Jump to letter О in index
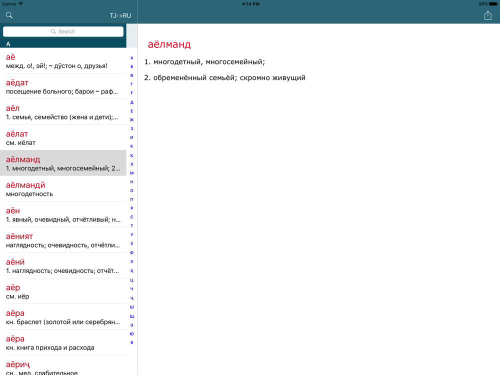The width and height of the screenshot is (500, 375). pyautogui.click(x=131, y=190)
